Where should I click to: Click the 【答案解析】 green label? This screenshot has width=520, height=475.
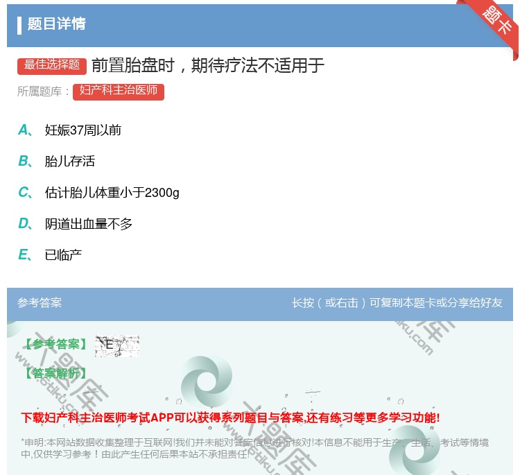pyautogui.click(x=56, y=374)
